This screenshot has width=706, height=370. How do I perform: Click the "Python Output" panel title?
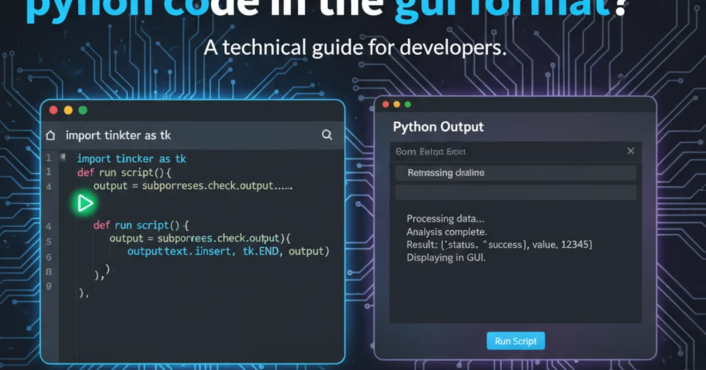tap(438, 127)
